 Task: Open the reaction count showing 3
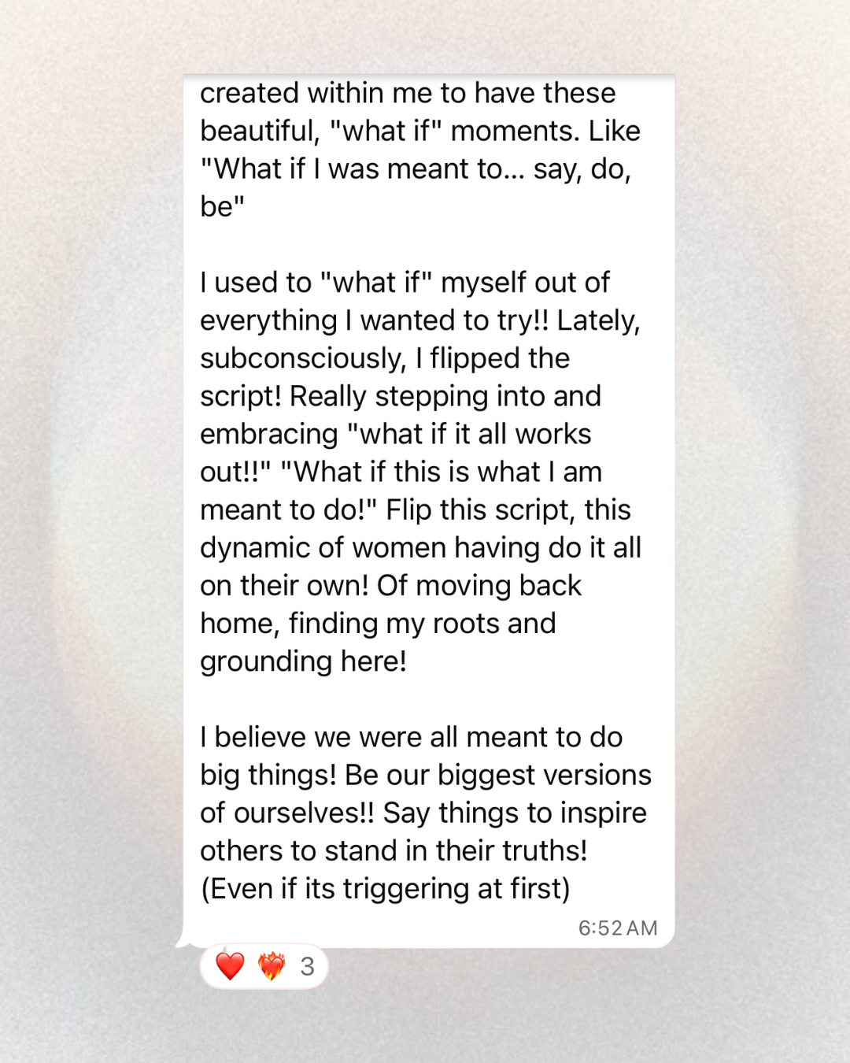point(307,966)
